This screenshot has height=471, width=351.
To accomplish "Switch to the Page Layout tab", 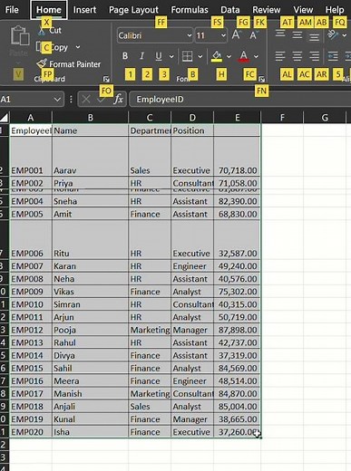I will [x=133, y=10].
